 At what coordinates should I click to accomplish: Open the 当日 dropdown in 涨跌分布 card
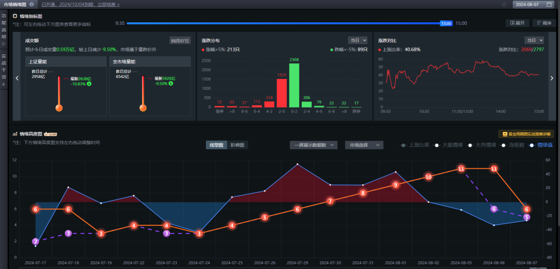(x=357, y=40)
